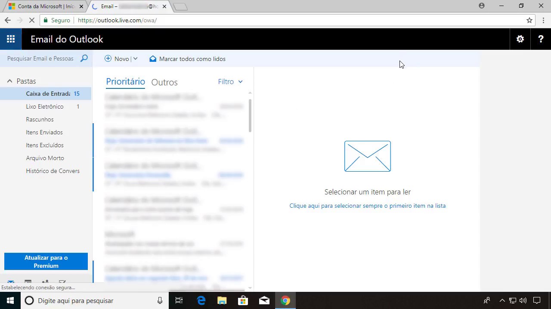
Task: Close the Conta da Microsoft tab
Action: pyautogui.click(x=81, y=6)
